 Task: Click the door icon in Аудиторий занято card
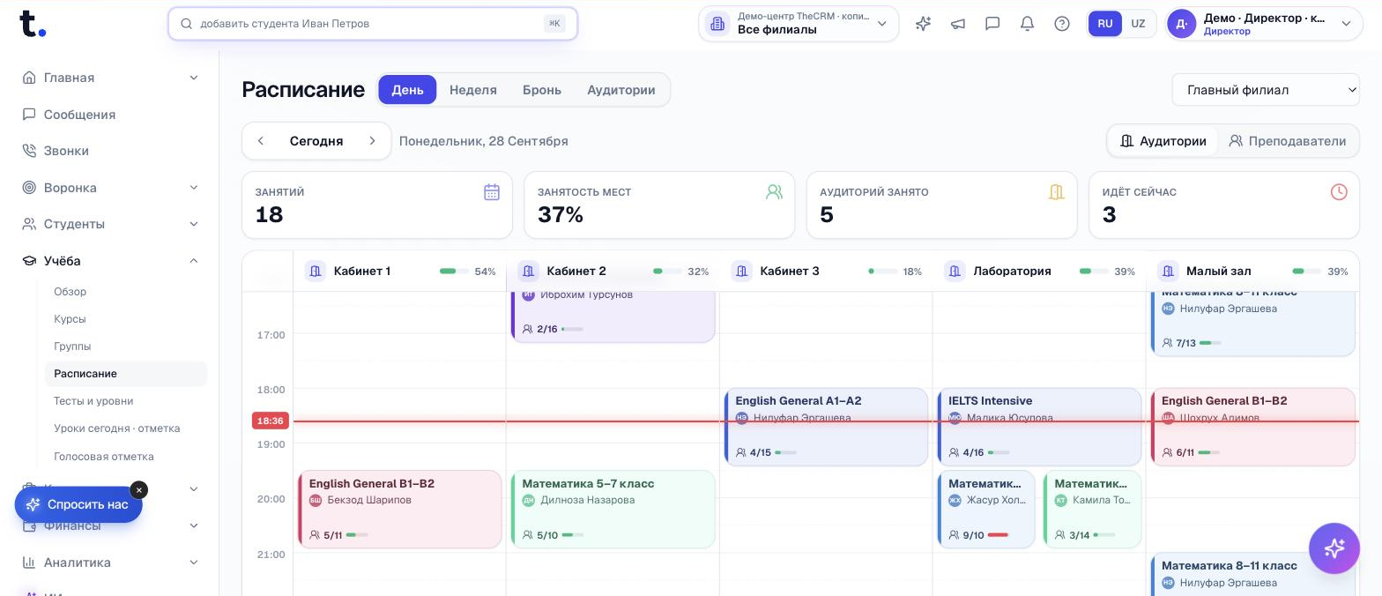[1056, 191]
